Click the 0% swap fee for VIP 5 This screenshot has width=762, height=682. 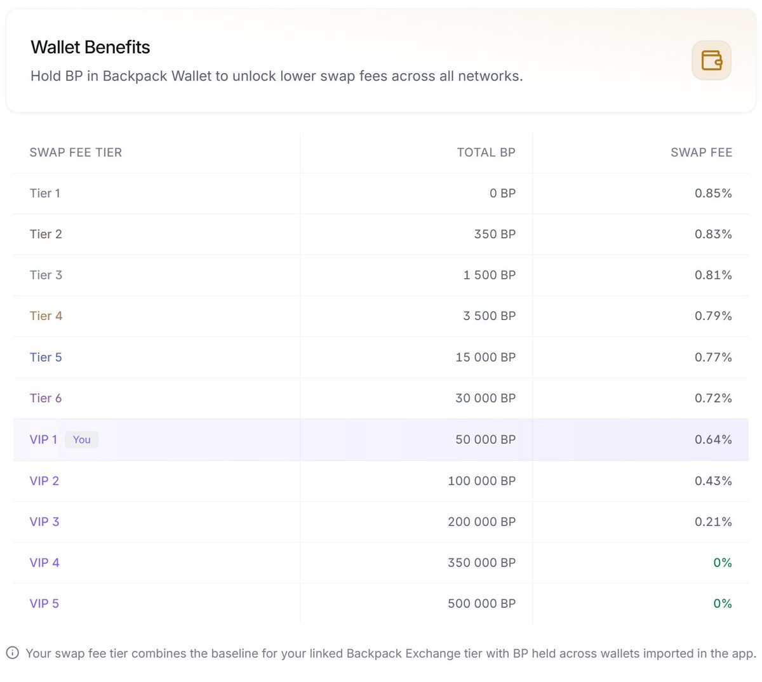click(x=723, y=603)
